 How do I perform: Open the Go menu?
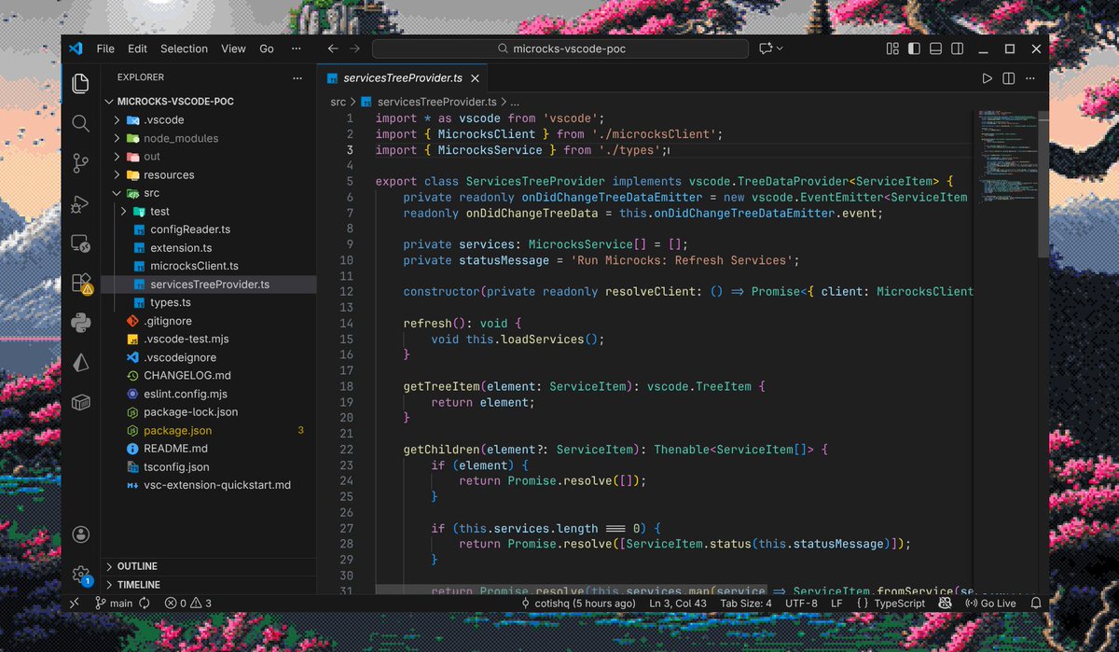point(267,49)
